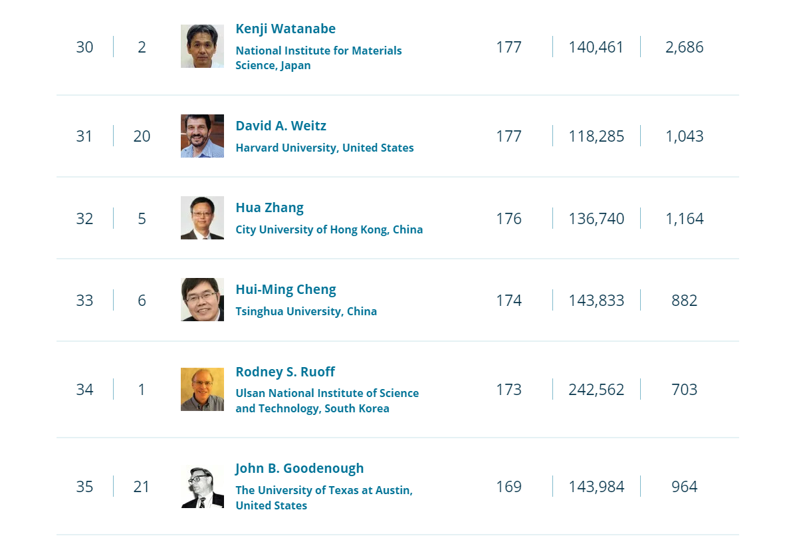This screenshot has height=540, width=795.
Task: Select Hua Zhang's profile picture
Action: (202, 218)
